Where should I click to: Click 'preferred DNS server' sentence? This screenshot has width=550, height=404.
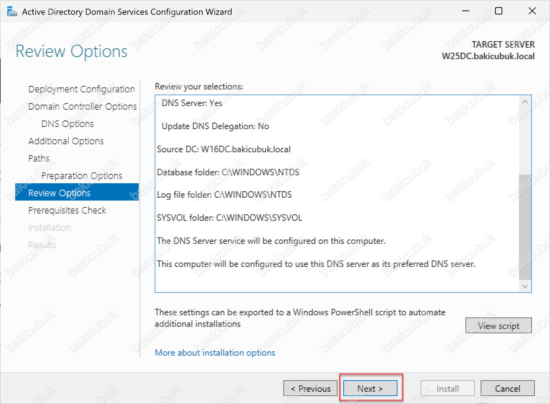(x=316, y=264)
